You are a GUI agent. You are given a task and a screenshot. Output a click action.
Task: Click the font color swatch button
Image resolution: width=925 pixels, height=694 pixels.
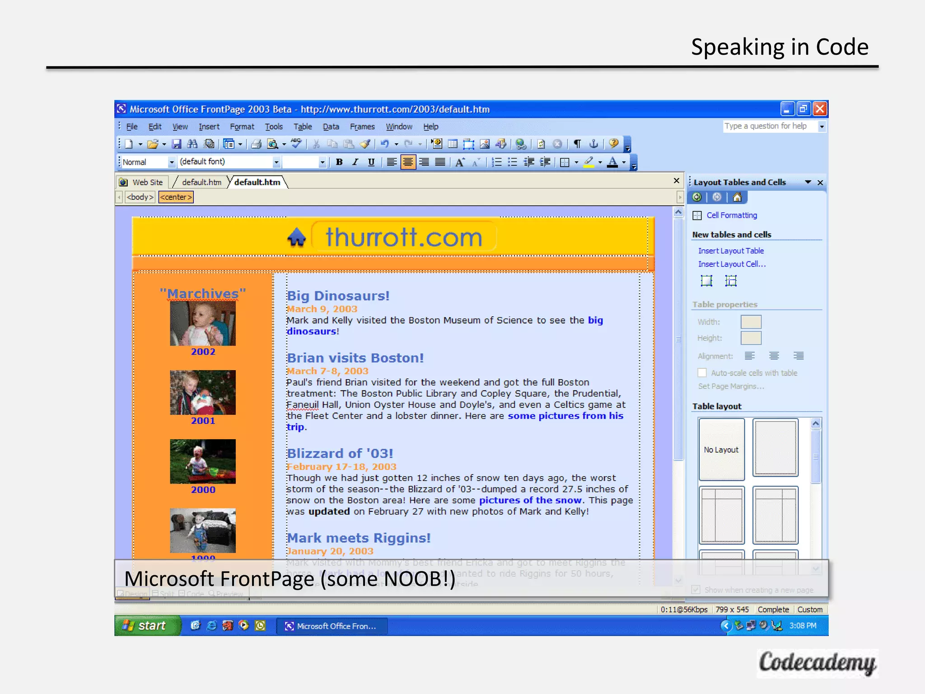(612, 162)
